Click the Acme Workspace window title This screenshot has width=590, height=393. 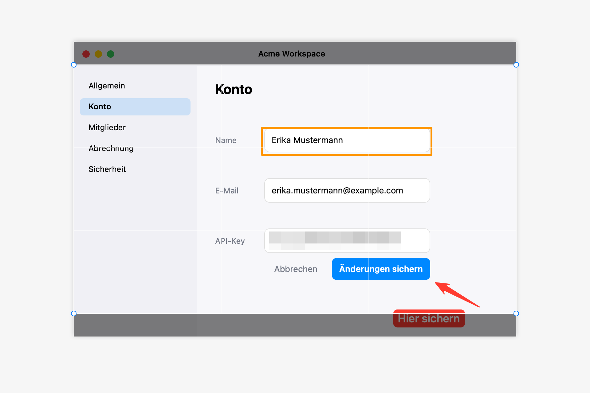click(292, 54)
